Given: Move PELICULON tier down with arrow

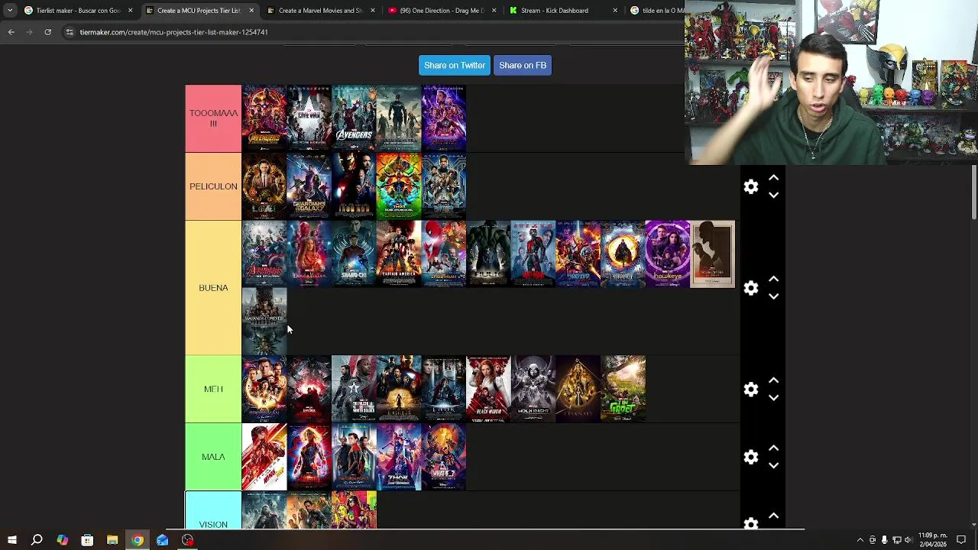Looking at the screenshot, I should (773, 196).
